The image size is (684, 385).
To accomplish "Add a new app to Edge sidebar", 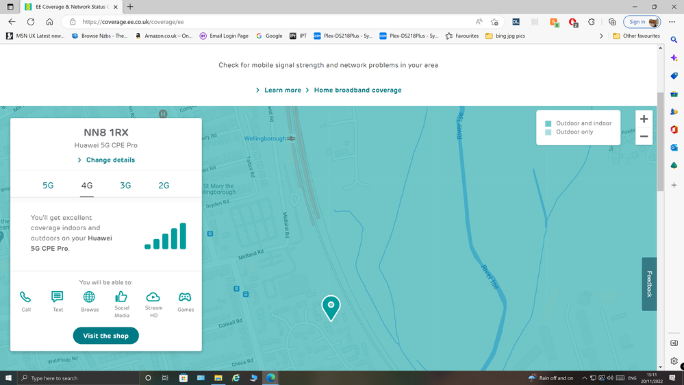I will 674,185.
